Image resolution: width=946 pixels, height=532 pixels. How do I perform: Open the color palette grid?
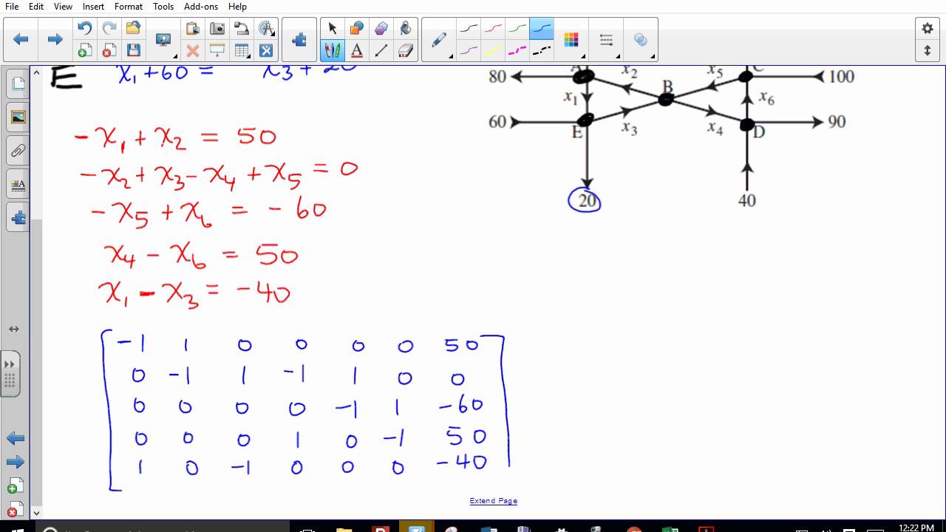571,40
